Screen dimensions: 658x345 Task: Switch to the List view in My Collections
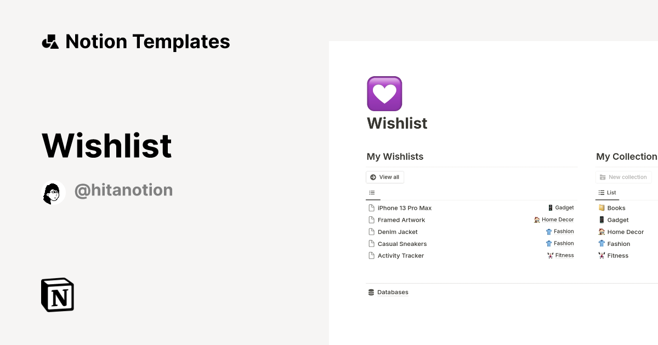[x=606, y=192]
